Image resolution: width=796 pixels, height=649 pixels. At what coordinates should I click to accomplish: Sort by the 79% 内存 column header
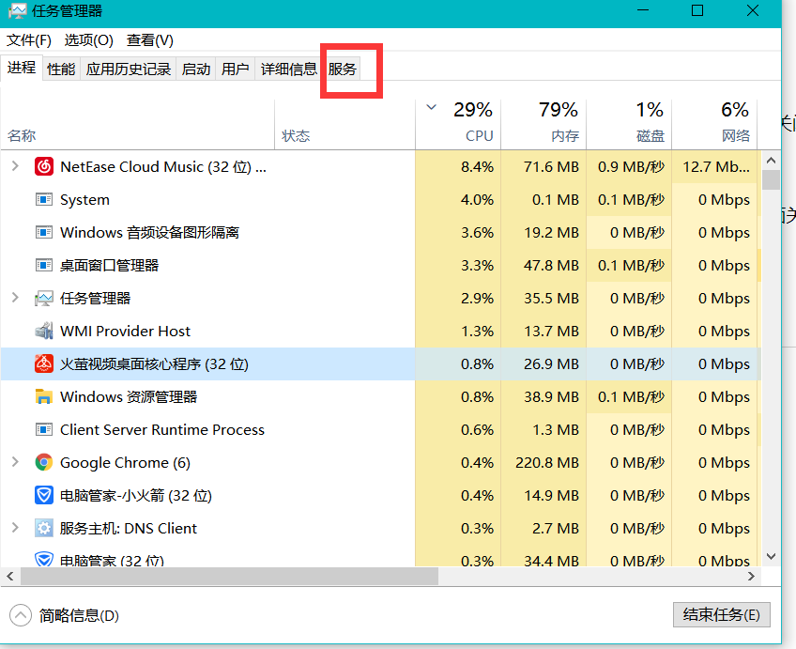[543, 124]
